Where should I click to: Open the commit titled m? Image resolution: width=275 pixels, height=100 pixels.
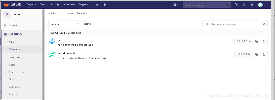coord(59,40)
